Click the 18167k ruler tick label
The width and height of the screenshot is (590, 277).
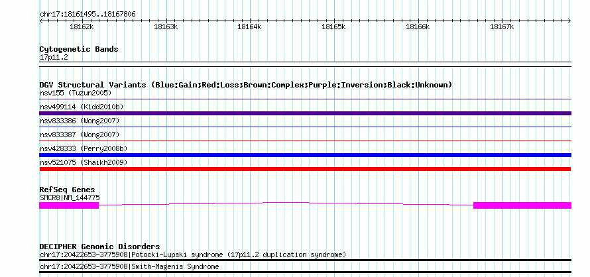click(x=502, y=27)
